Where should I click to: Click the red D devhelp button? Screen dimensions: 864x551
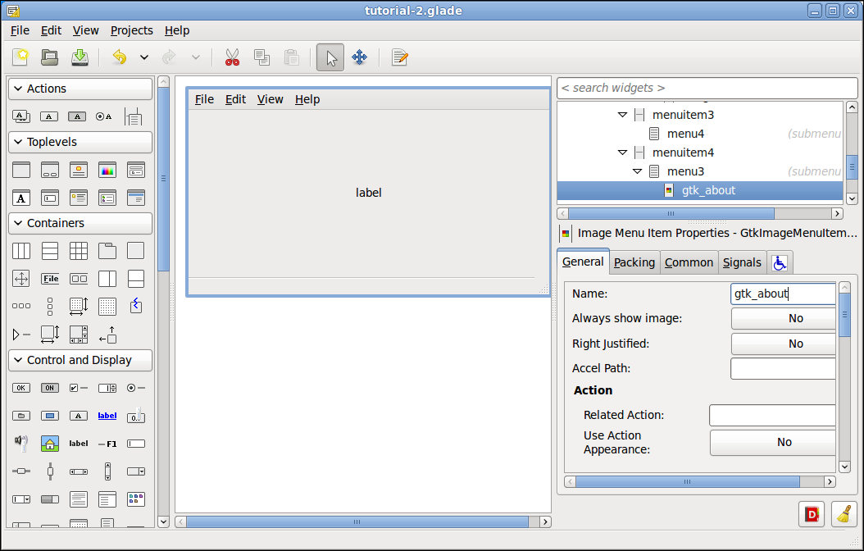pyautogui.click(x=811, y=514)
